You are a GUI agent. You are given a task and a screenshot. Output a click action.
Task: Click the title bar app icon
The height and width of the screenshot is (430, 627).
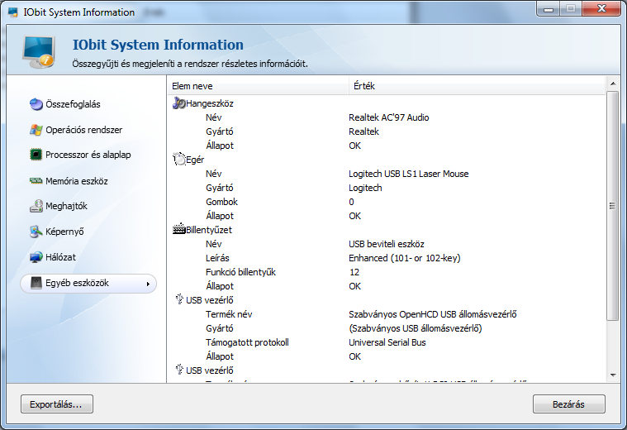(x=13, y=12)
